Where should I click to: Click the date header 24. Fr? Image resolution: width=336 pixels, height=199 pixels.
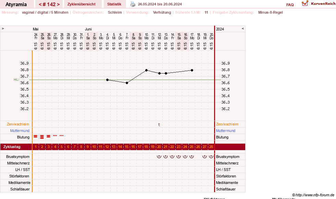36,36
